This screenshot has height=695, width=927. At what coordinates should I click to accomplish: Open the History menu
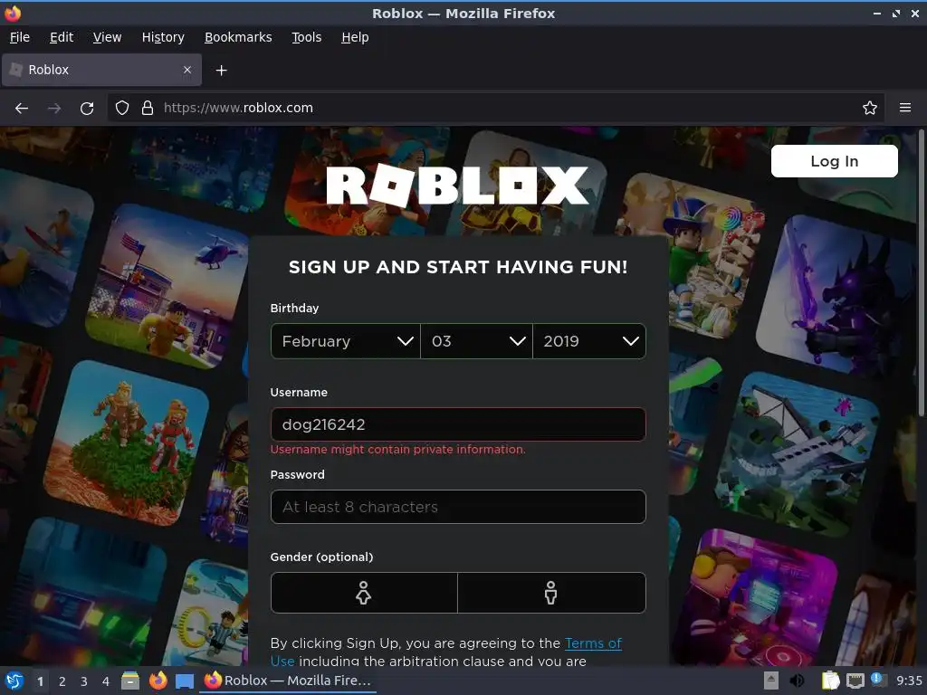pyautogui.click(x=163, y=37)
